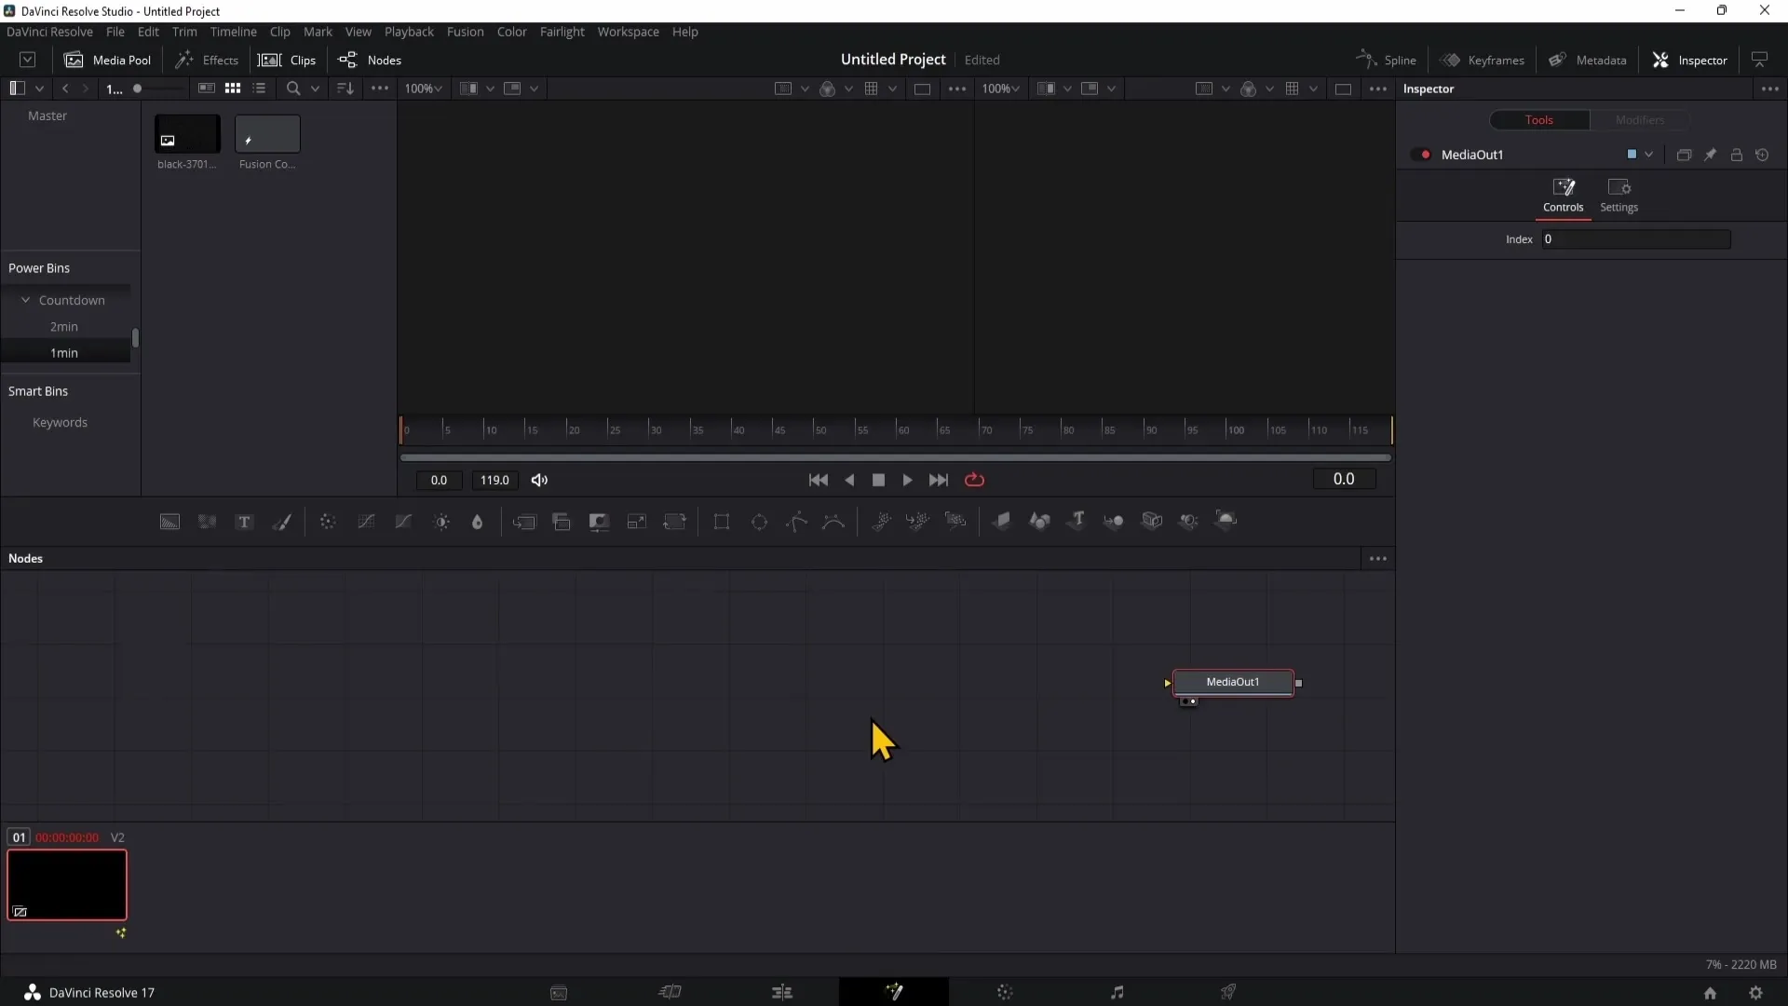The height and width of the screenshot is (1006, 1788).
Task: Expand the Countdown Power Bin
Action: coord(24,300)
